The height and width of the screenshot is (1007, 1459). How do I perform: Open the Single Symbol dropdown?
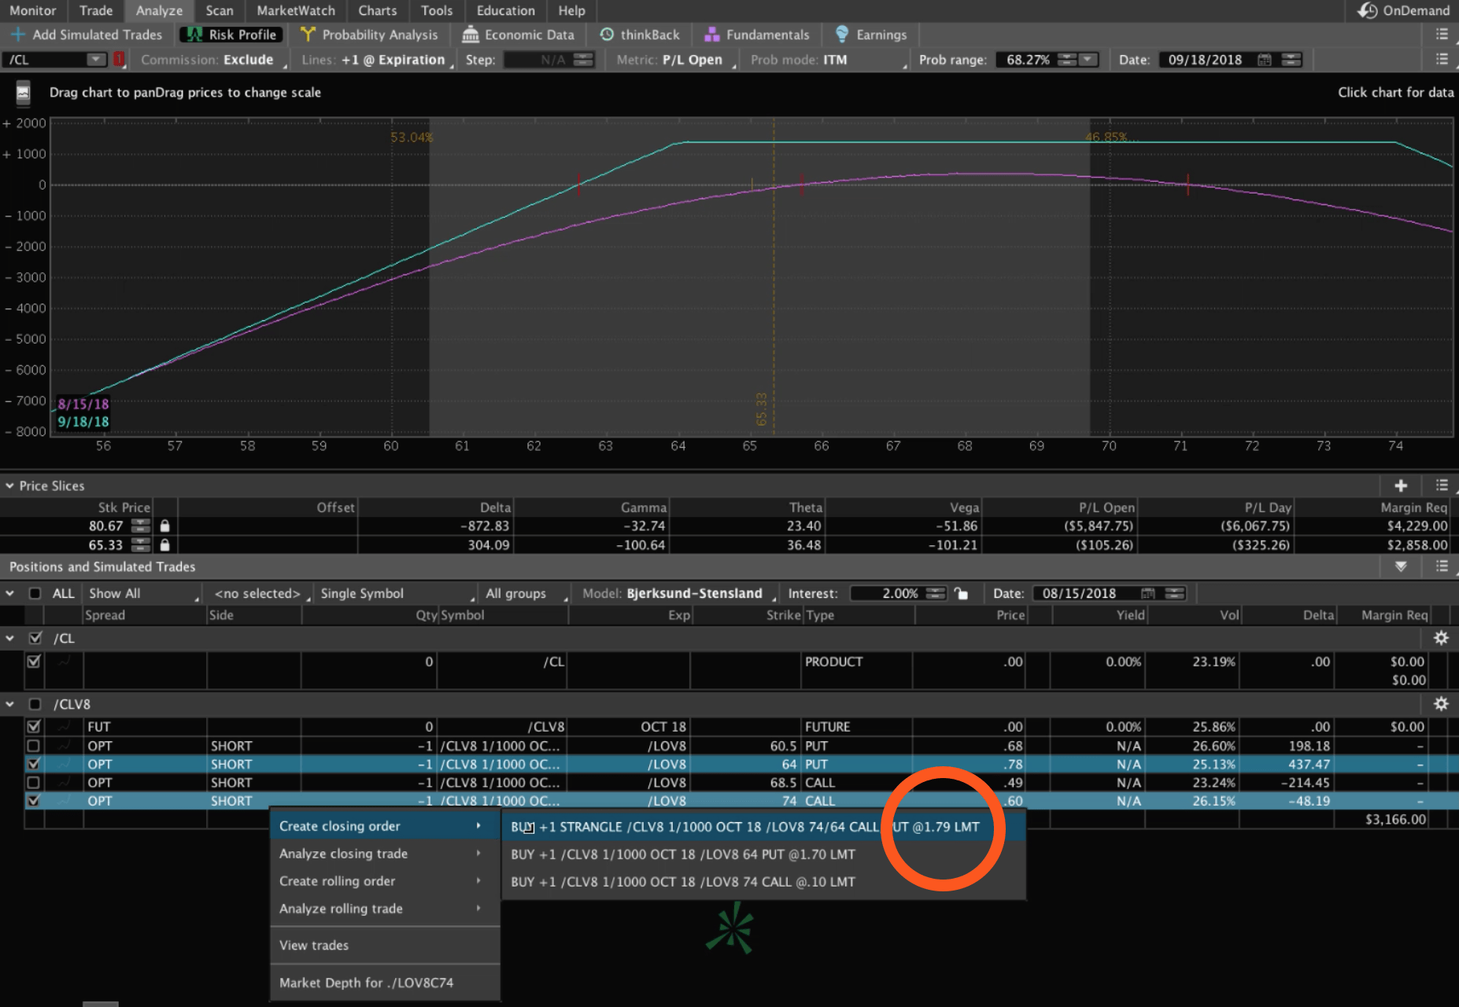tap(397, 593)
